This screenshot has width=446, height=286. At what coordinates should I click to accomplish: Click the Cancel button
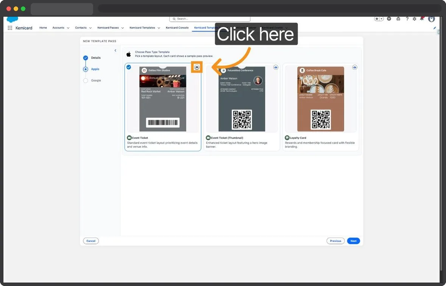click(91, 241)
